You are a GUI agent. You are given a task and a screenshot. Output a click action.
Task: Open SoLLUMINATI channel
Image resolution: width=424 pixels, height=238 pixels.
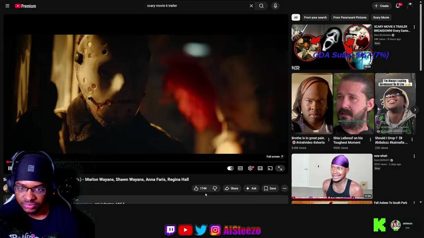coord(382,160)
